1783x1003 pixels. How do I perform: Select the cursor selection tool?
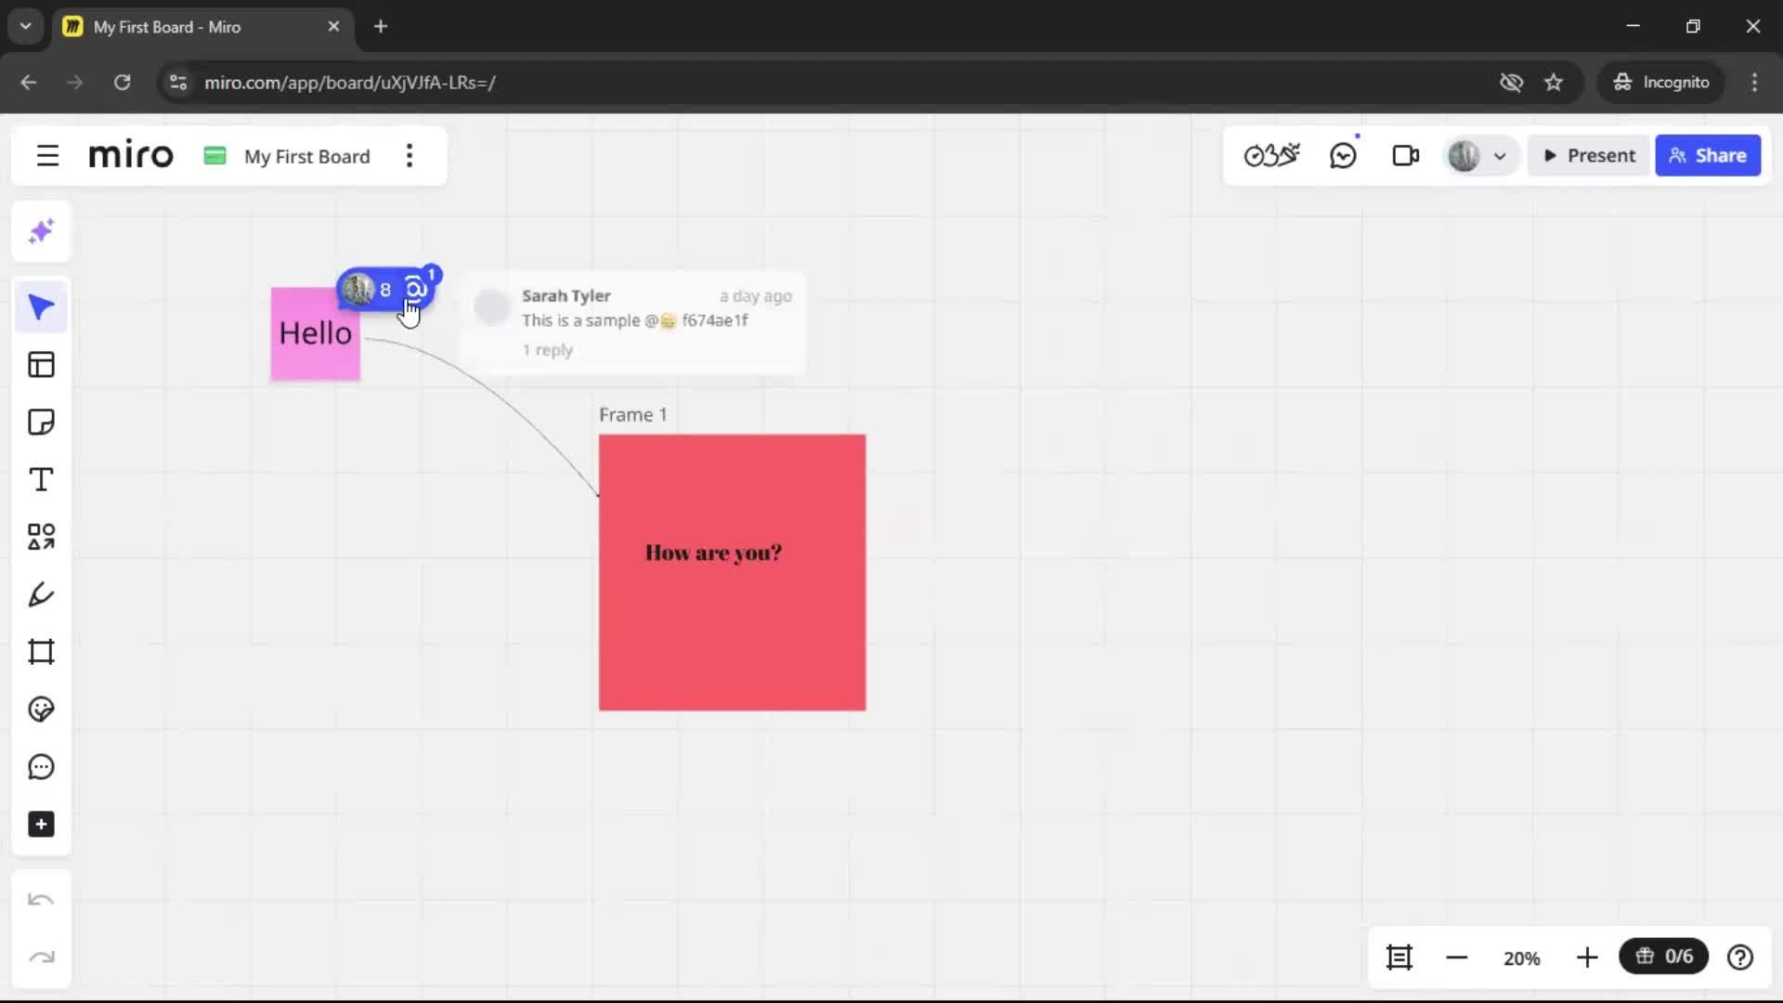click(x=41, y=307)
